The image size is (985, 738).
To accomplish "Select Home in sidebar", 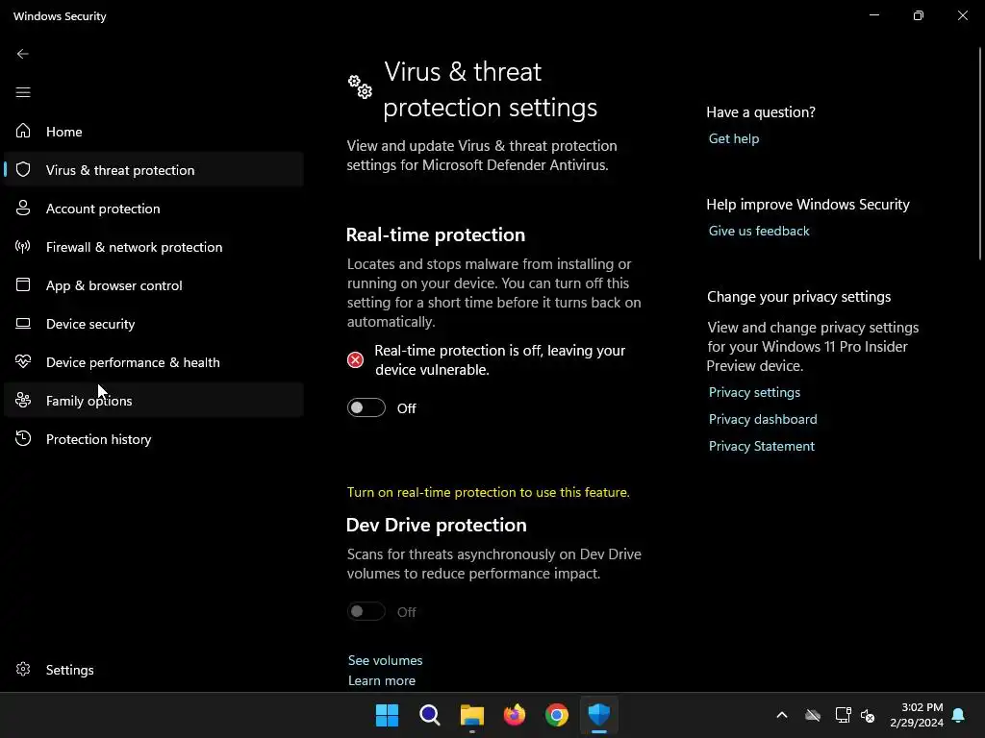I will tap(153, 131).
